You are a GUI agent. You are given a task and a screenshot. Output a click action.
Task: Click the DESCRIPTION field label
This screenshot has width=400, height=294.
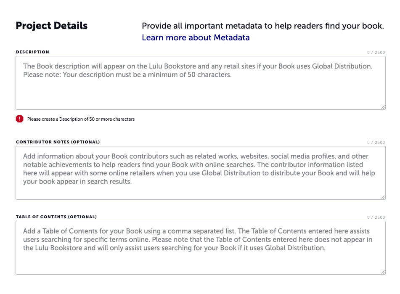[32, 52]
